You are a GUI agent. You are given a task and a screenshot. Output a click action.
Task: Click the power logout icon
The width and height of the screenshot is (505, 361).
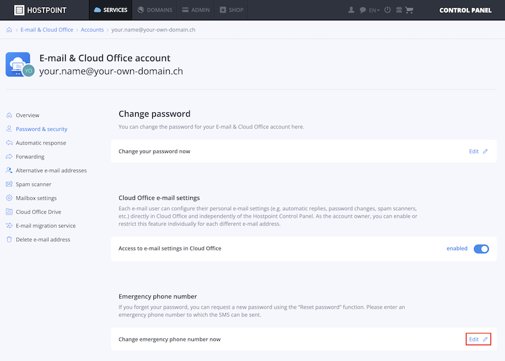click(x=388, y=10)
